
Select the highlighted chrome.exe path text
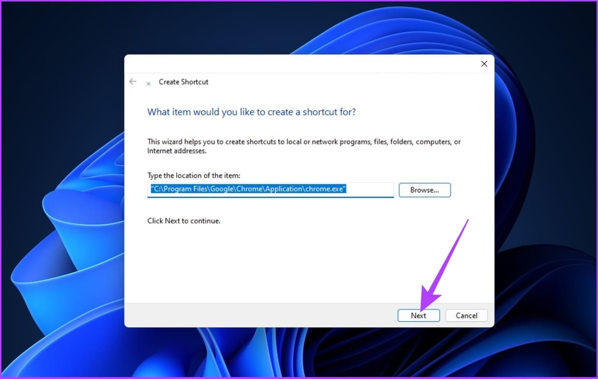tap(248, 189)
